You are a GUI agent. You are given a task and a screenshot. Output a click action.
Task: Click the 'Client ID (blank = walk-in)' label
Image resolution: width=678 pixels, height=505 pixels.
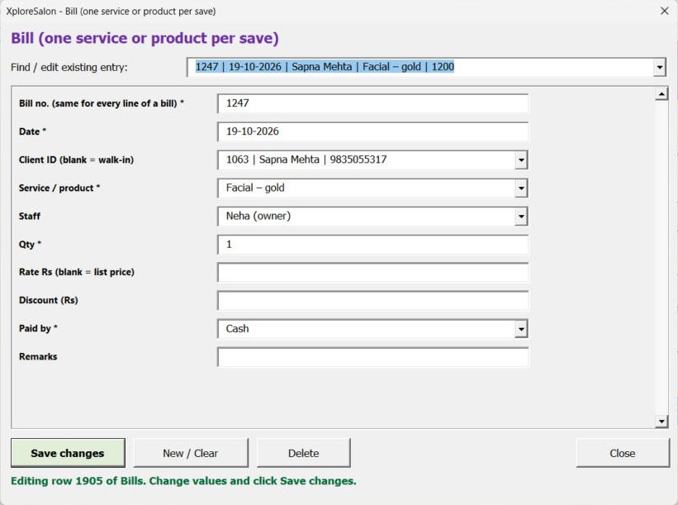point(76,160)
